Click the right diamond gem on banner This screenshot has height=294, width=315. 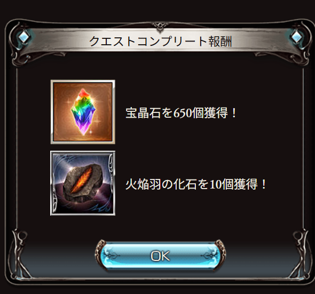point(296,37)
